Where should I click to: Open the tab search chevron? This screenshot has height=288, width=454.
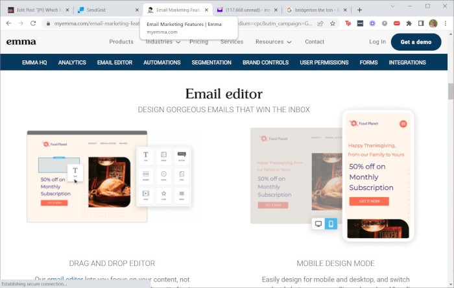[392, 6]
